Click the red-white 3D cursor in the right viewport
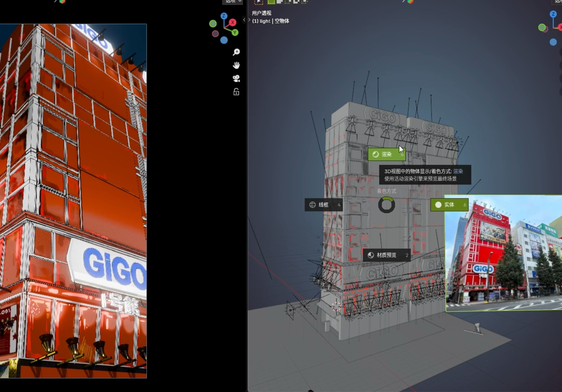562x392 pixels. (337, 307)
